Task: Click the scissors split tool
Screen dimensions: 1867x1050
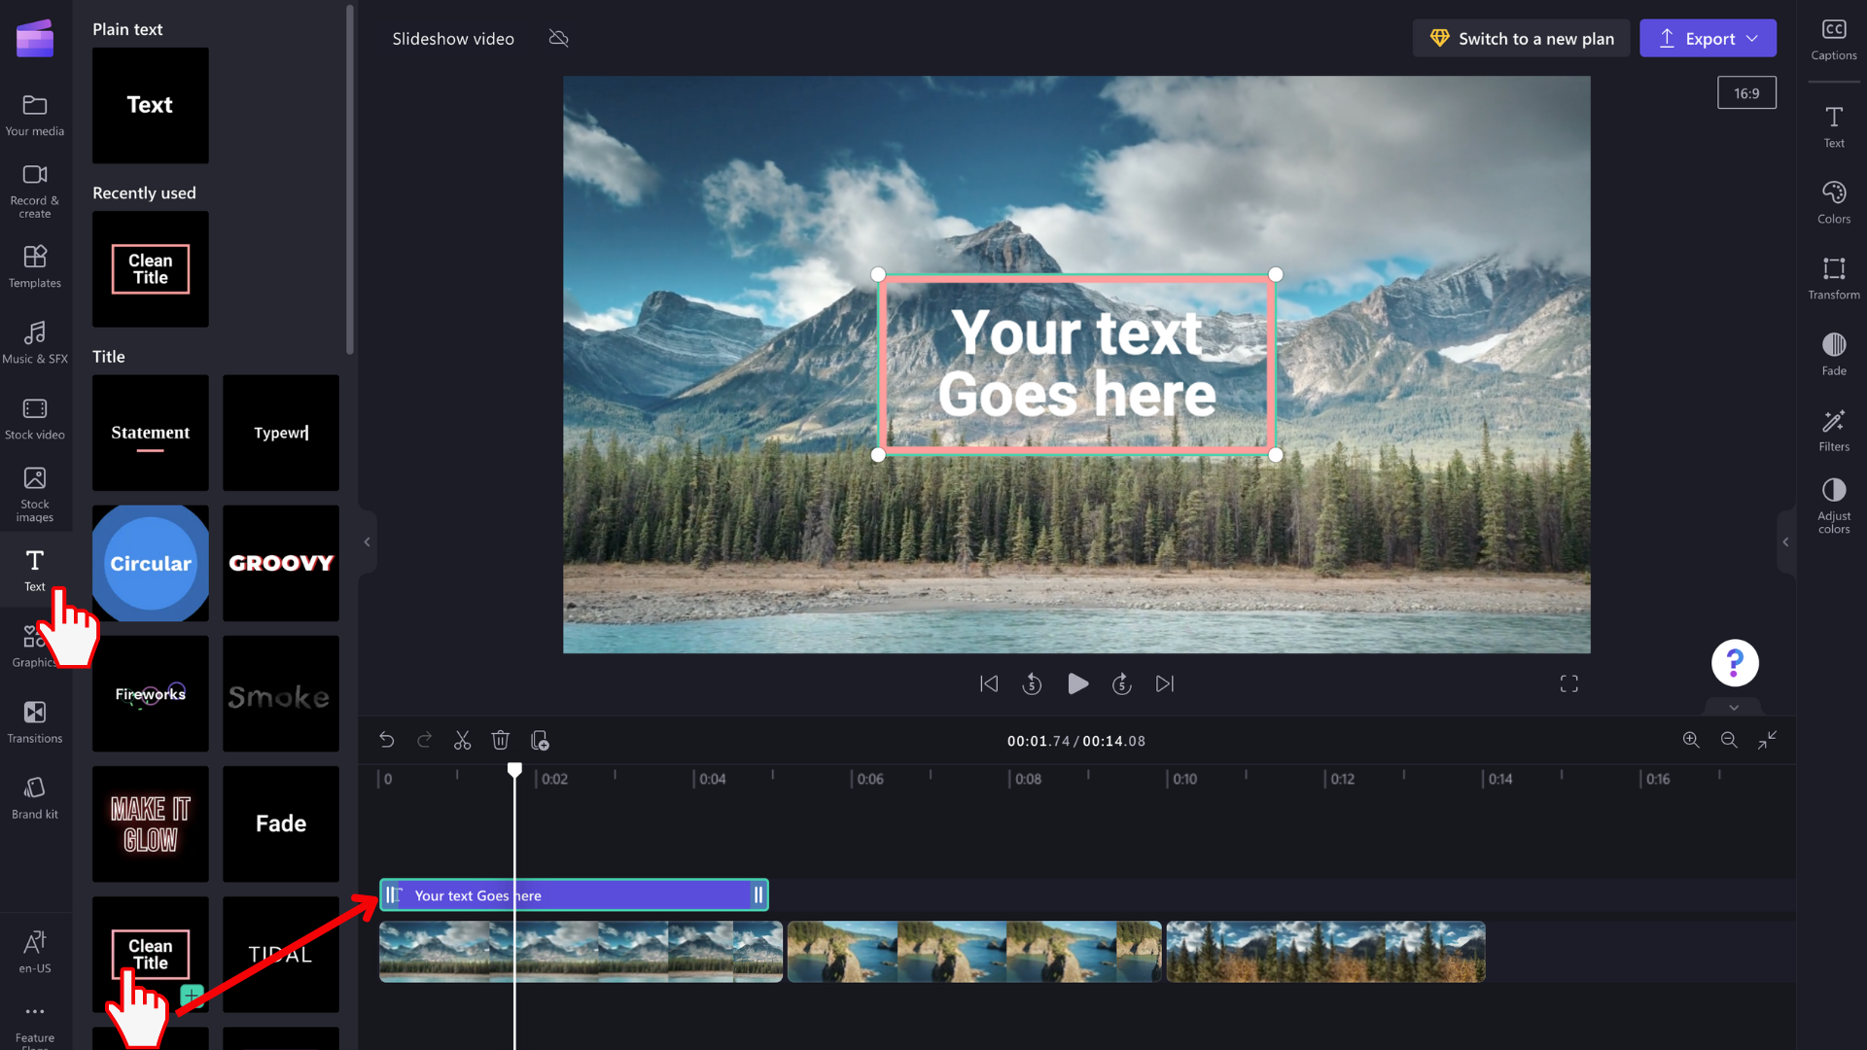Action: point(462,741)
